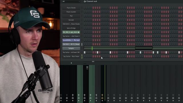Click the channel rack horizontal scrollbar thumb
Viewport: 183px width, 103px height.
[93, 62]
